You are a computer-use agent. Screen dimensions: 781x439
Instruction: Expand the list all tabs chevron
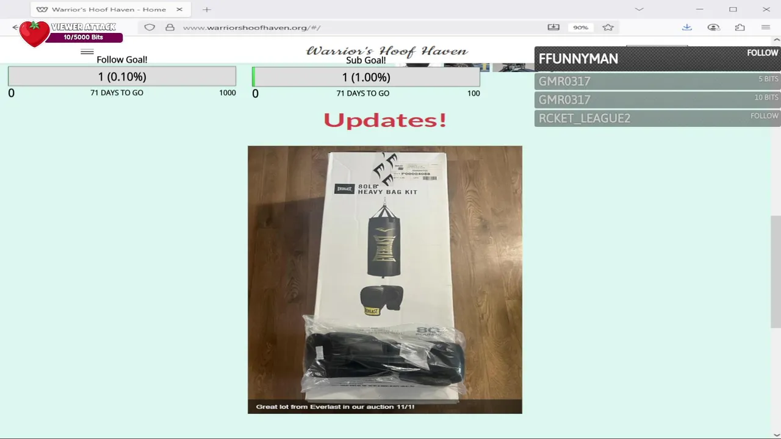click(639, 9)
